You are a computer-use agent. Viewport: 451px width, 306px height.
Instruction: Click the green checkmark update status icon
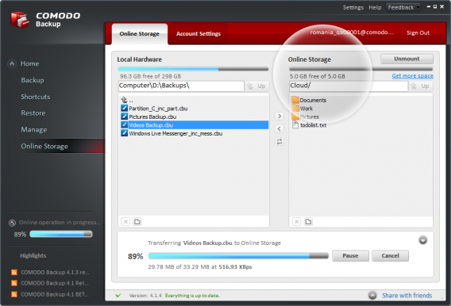(x=118, y=296)
